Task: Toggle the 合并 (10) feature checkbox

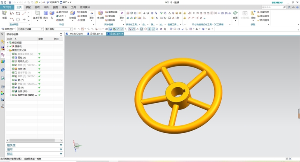Action: tap(13, 91)
